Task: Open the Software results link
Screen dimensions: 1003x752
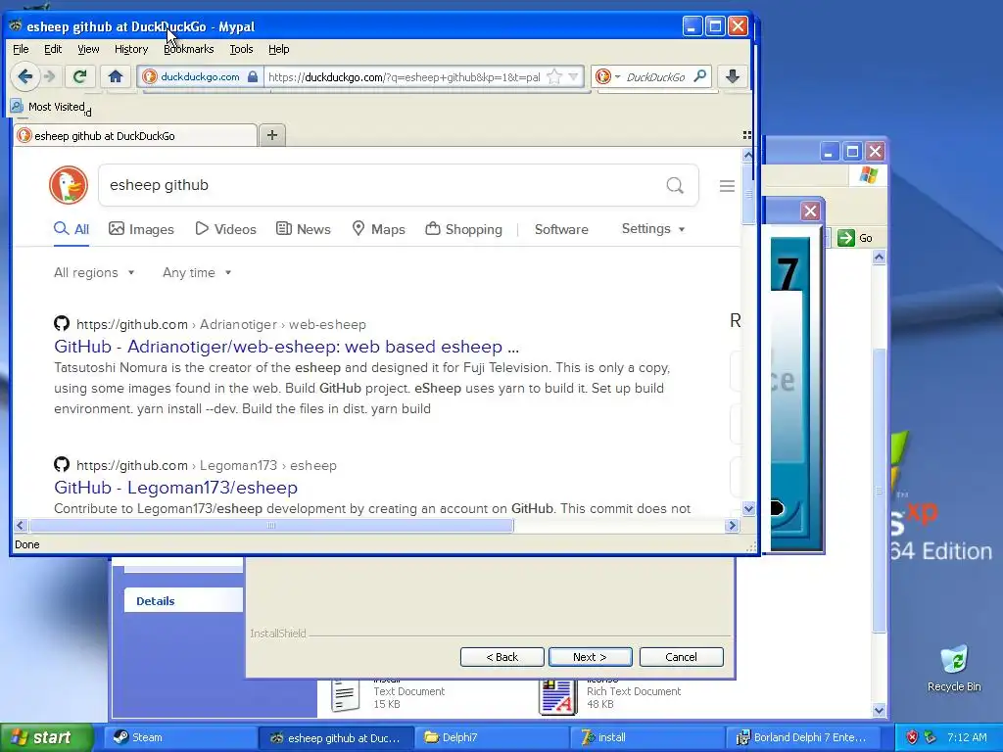Action: [561, 229]
